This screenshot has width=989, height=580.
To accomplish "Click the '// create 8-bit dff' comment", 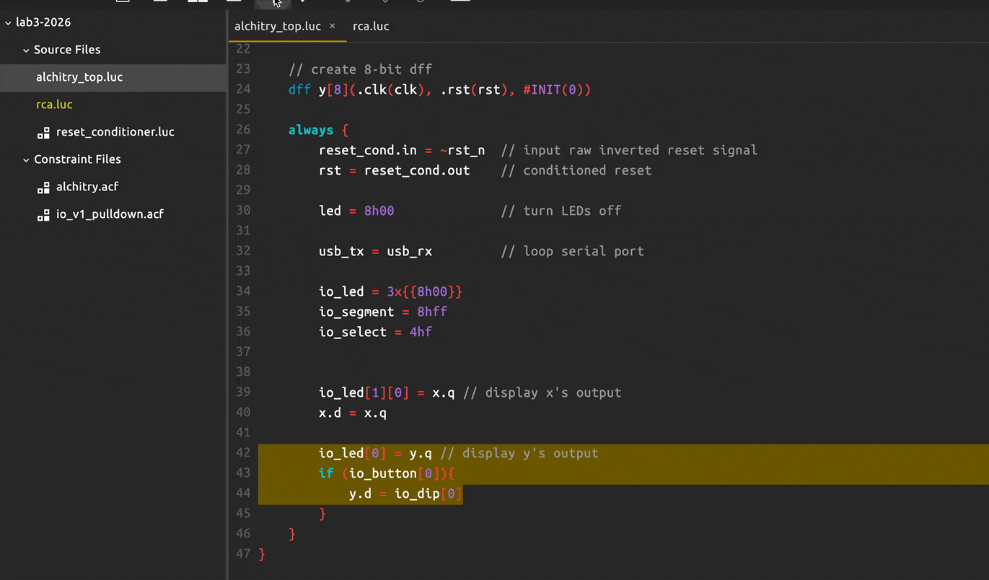I will pos(360,69).
